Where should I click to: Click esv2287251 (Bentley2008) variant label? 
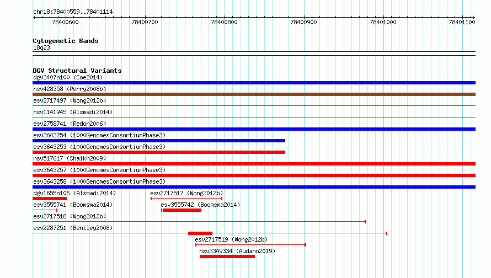[x=73, y=228]
